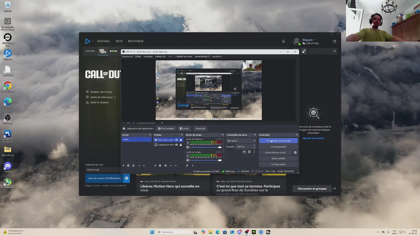
Task: Click the Desativar button in source toolbar
Action: [x=200, y=128]
